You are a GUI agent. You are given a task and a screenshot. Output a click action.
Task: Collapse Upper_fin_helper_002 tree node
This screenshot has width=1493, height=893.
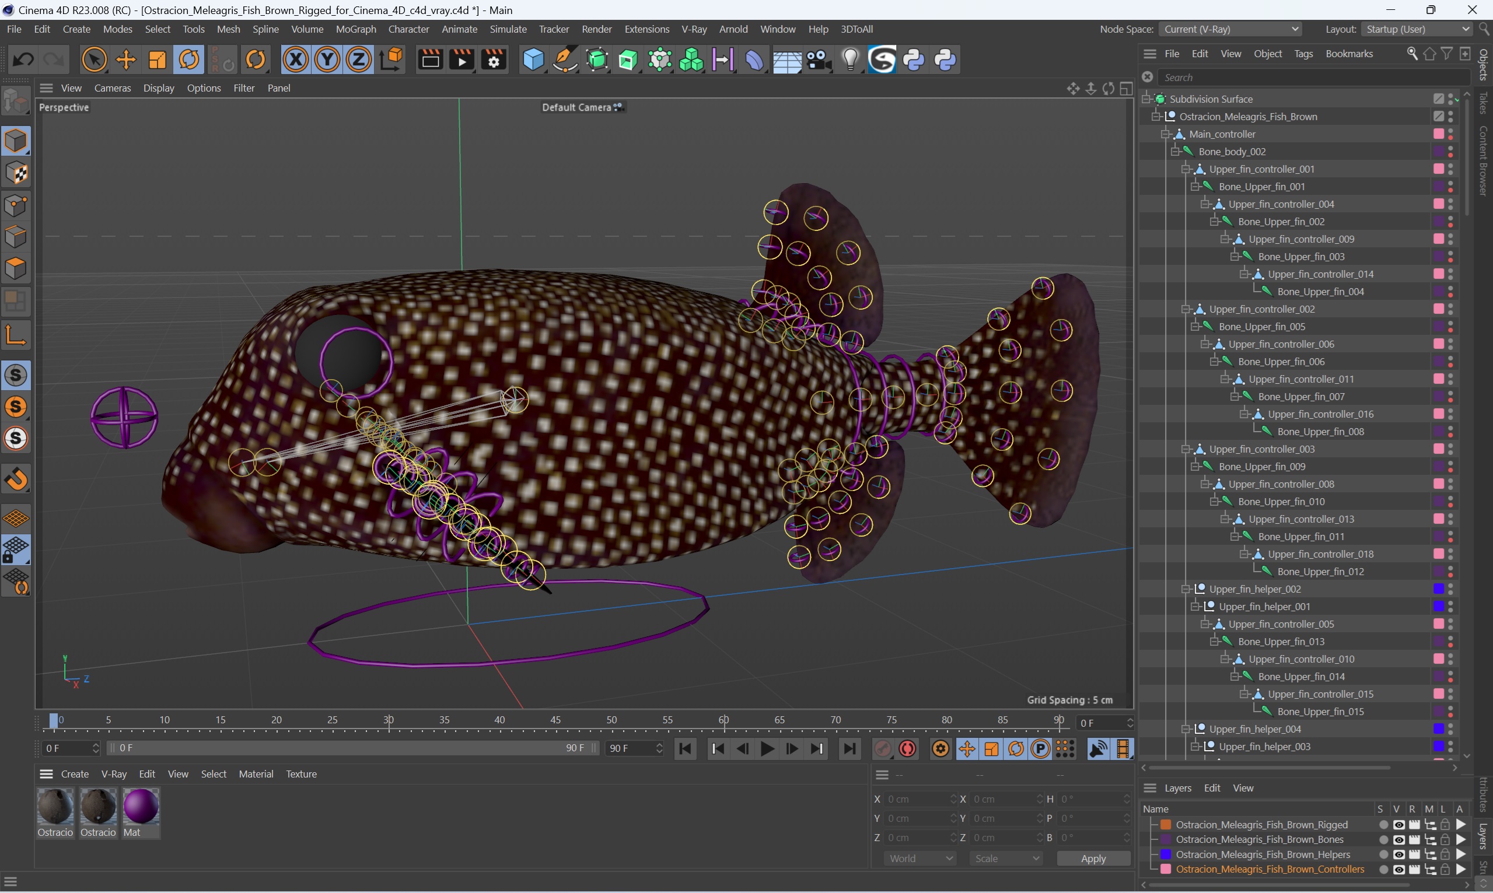[x=1186, y=589]
